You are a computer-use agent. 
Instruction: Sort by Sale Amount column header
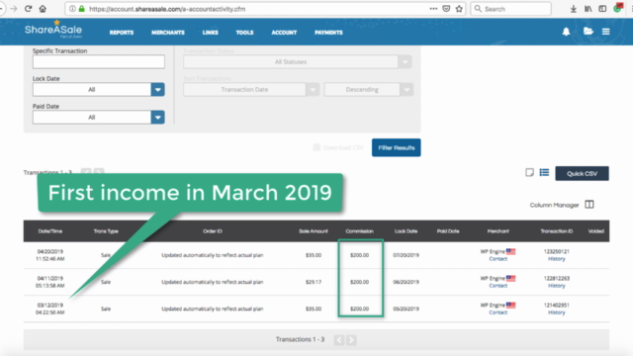click(314, 231)
